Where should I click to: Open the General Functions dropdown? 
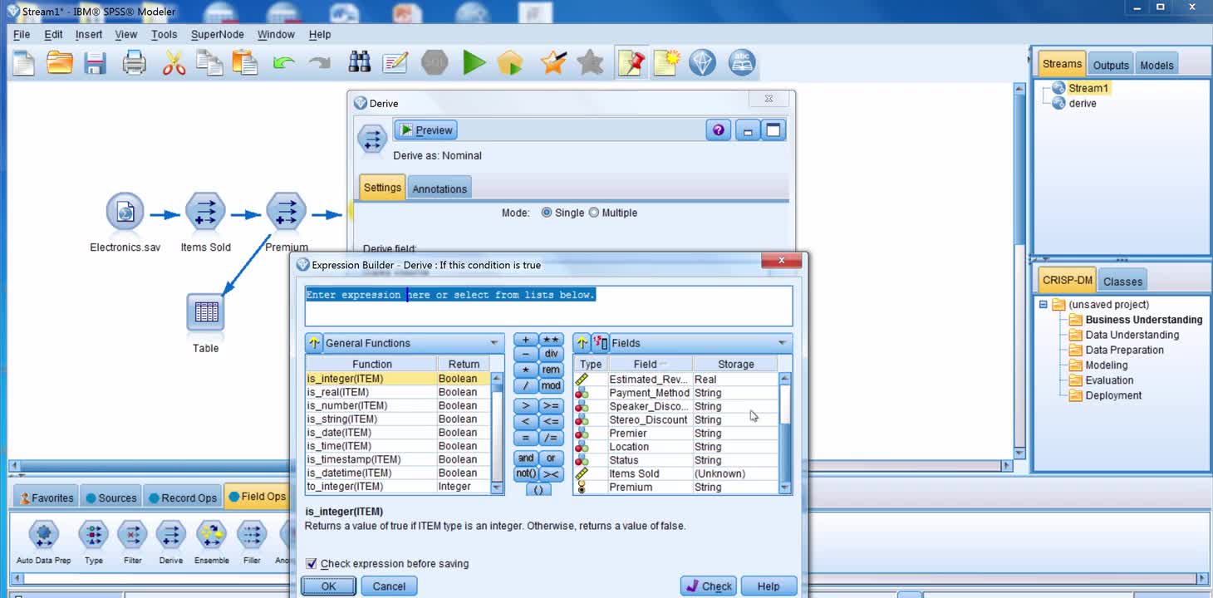494,343
